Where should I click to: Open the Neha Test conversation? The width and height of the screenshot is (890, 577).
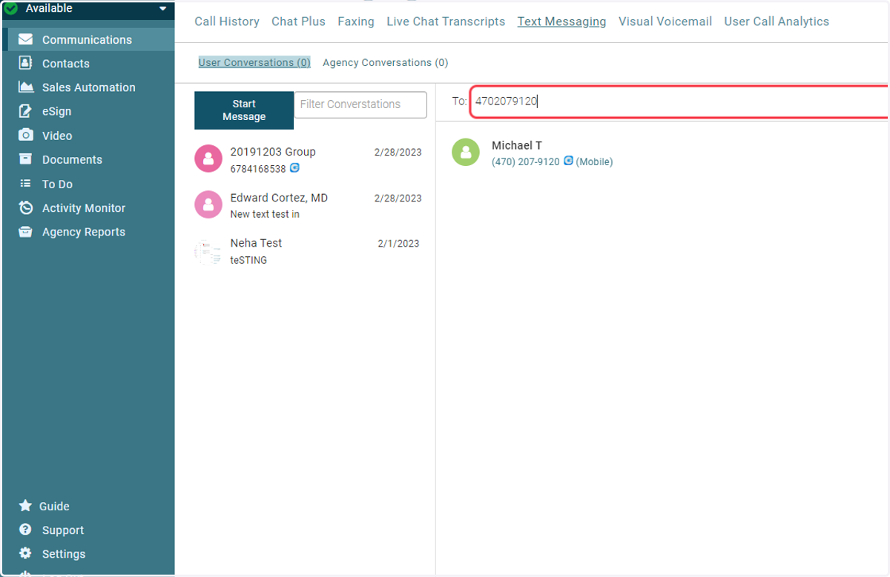click(x=308, y=251)
